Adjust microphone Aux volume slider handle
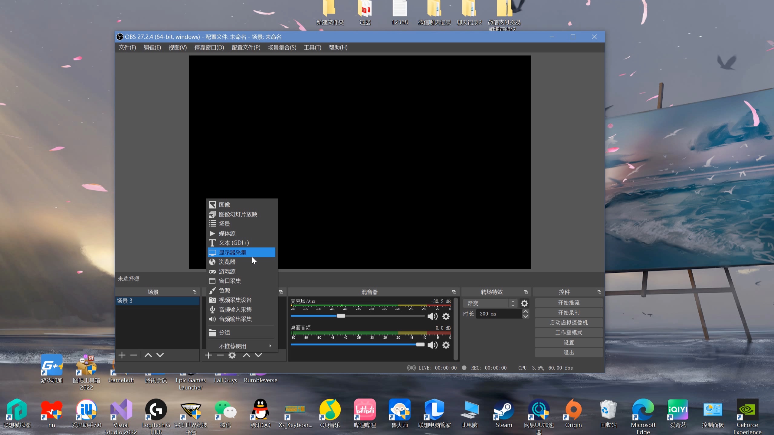The width and height of the screenshot is (774, 435). click(x=341, y=316)
